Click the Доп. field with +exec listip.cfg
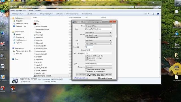181x102 pixels. click(x=98, y=63)
